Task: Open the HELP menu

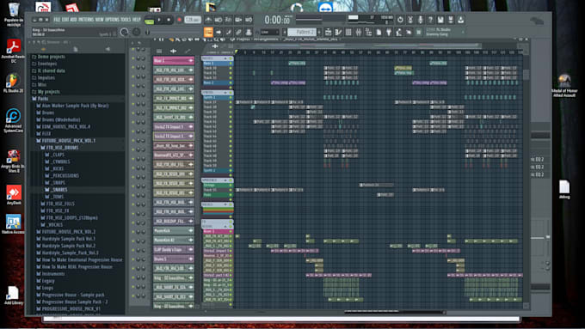Action: (x=137, y=20)
